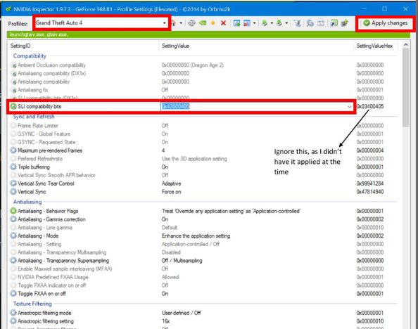Click gear icon beside Anisotropic filtering mode
The image size is (418, 329).
click(x=13, y=313)
